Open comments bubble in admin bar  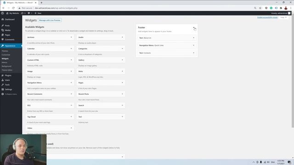[29, 13]
